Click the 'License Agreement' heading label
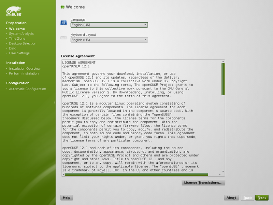 tap(78, 56)
